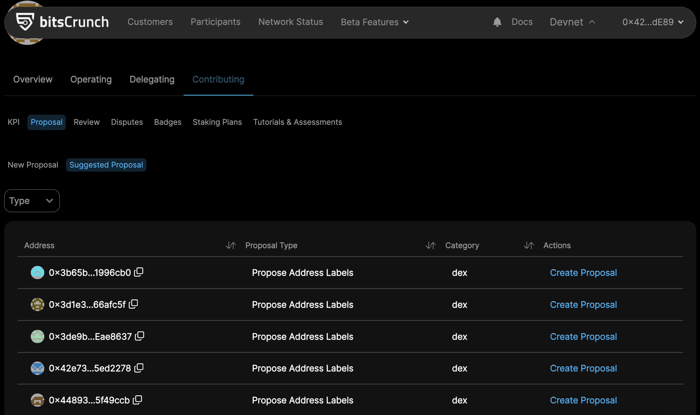Select the New Proposal option
The image size is (700, 415).
(x=33, y=165)
